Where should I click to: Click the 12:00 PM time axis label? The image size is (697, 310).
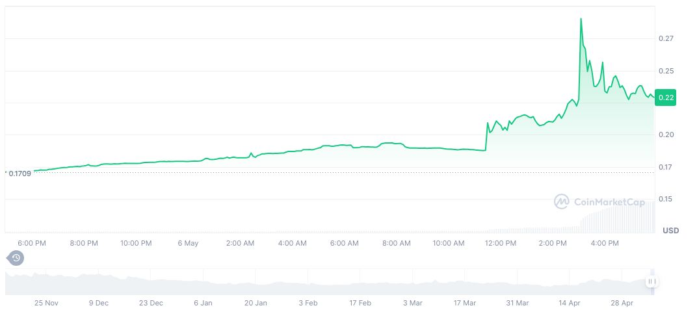[x=501, y=243]
